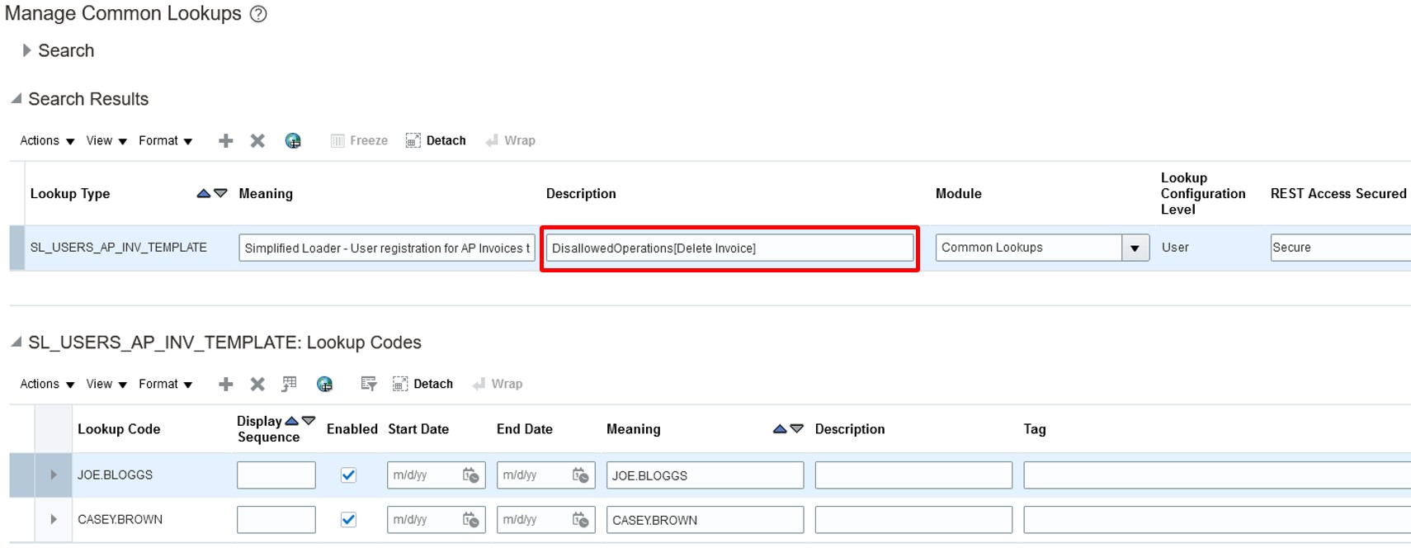Open Actions menu in Lookup Codes toolbar
The image size is (1411, 548).
point(47,384)
